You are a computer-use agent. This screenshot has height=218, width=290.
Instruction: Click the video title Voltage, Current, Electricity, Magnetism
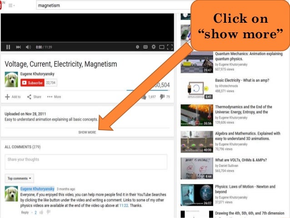[x=61, y=64]
